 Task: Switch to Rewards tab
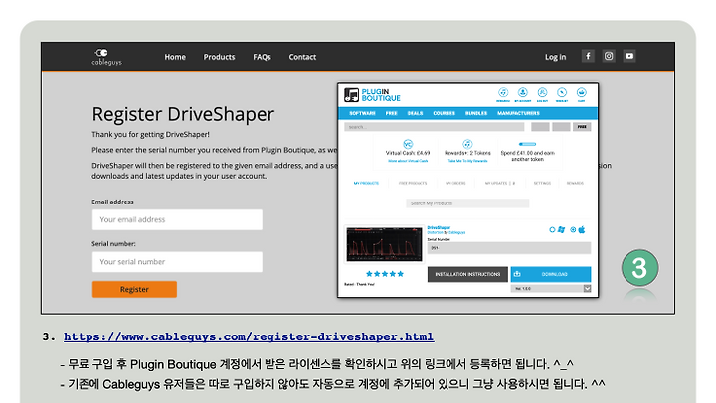(x=575, y=183)
